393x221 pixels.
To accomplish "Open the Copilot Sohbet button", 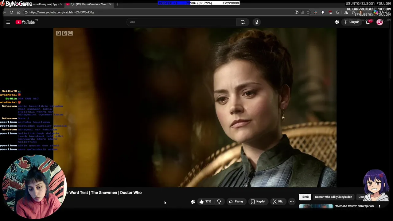I will coord(381,12).
